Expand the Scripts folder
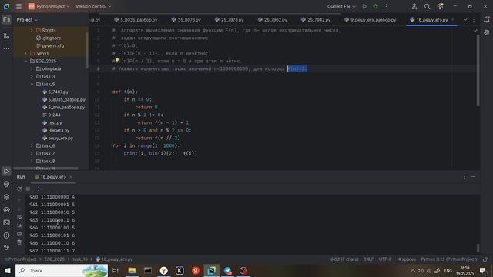Viewport: 493px width, 277px height. (32, 30)
